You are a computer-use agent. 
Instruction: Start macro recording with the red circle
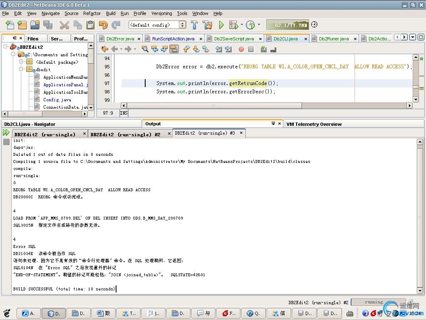click(241, 49)
